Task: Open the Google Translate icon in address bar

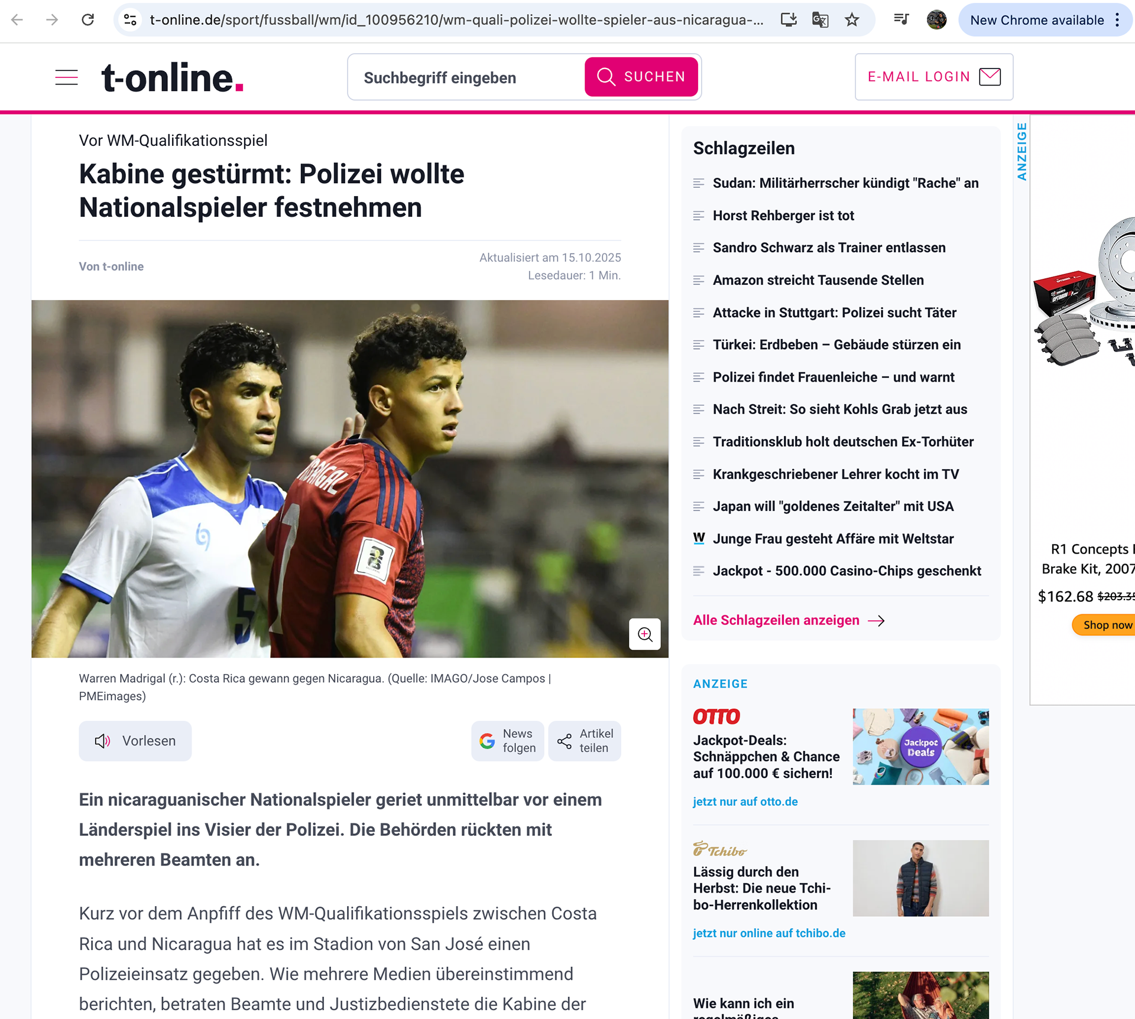Action: [x=820, y=20]
